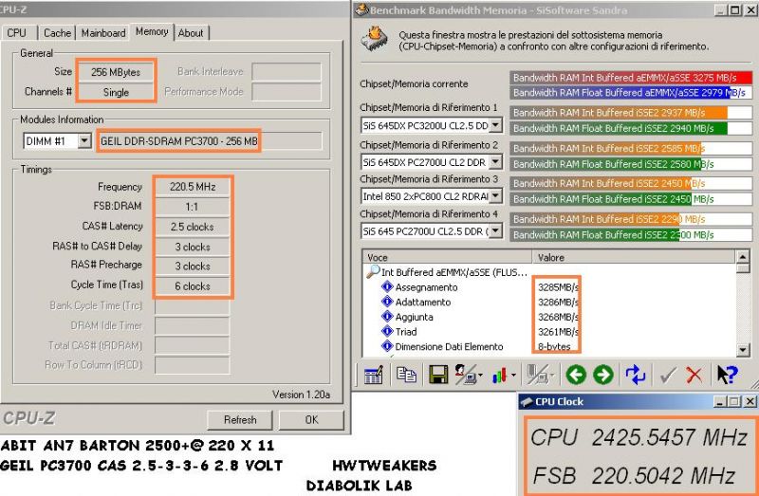Open the About tab in CPU-Z

(x=191, y=33)
